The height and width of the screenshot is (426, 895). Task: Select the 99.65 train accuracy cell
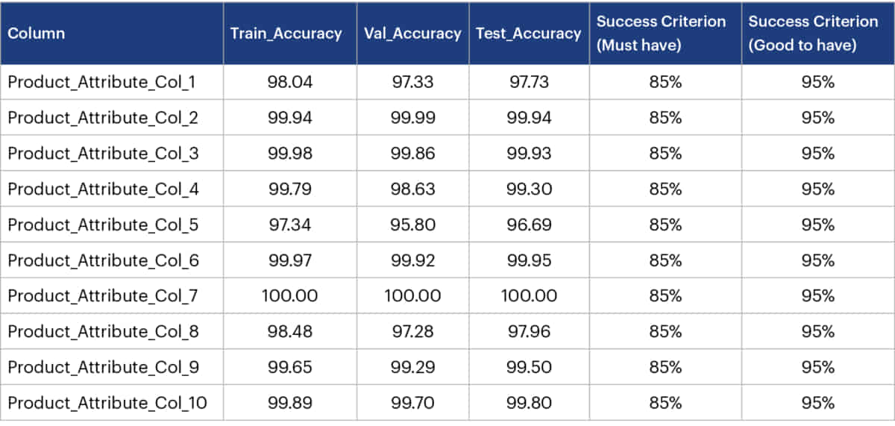pyautogui.click(x=290, y=367)
